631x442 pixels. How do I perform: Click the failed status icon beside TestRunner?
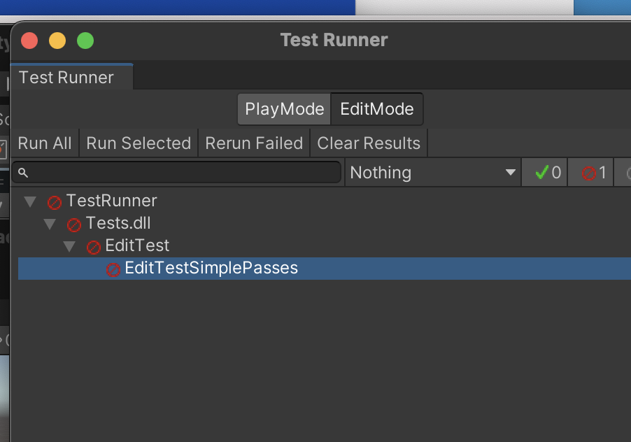(55, 202)
